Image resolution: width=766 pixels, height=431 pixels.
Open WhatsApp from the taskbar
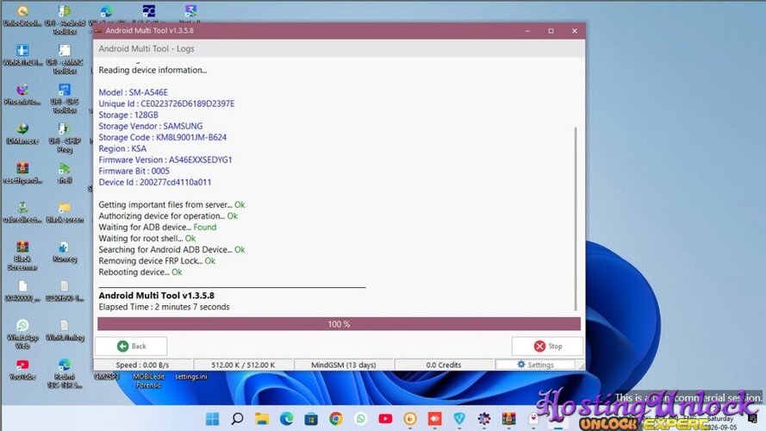(x=360, y=419)
